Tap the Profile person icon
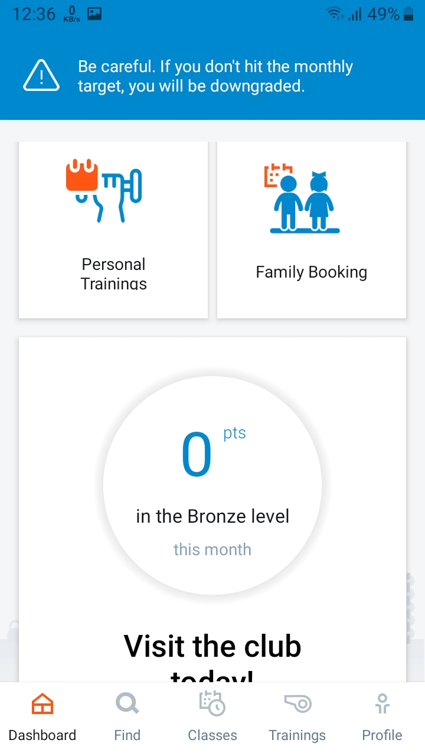The width and height of the screenshot is (425, 756). [x=382, y=704]
